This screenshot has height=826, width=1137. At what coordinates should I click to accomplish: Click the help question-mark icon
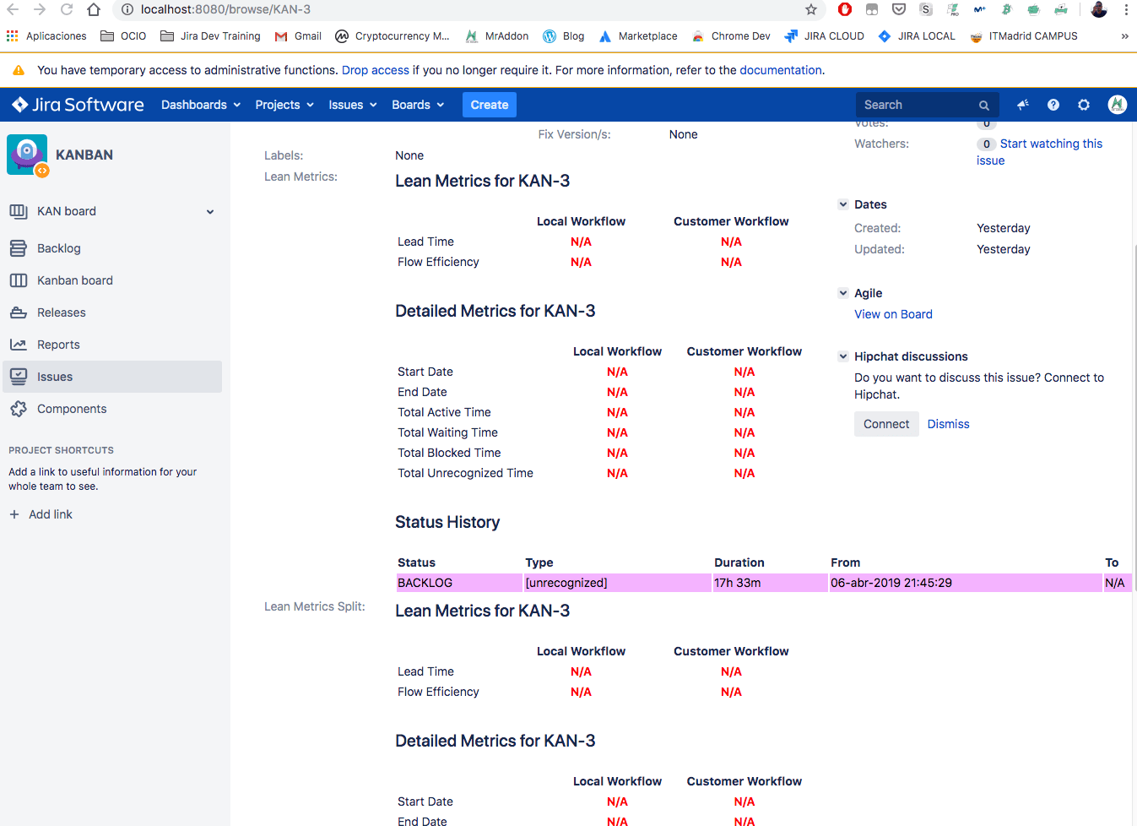1053,105
